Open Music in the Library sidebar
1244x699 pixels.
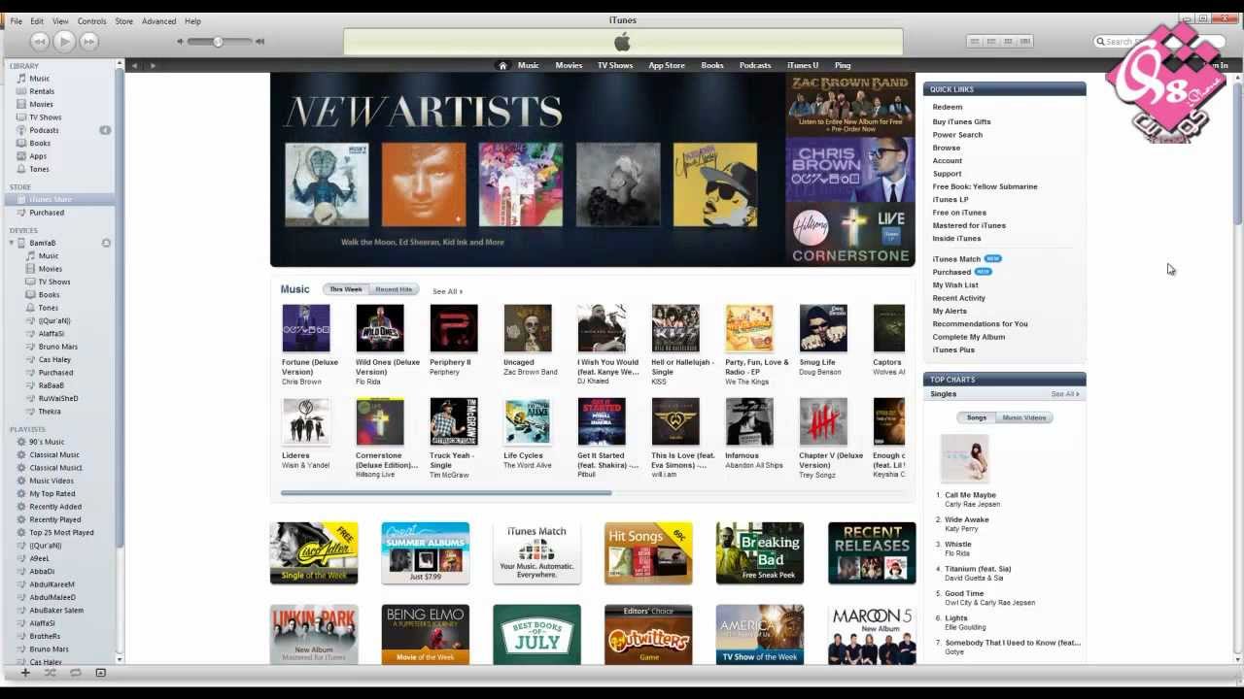[39, 79]
